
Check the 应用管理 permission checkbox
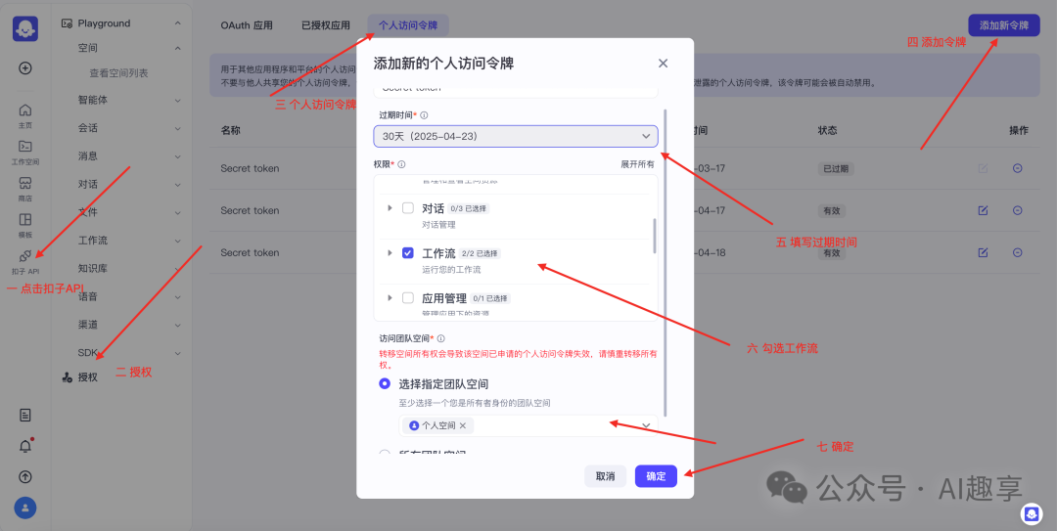(408, 298)
